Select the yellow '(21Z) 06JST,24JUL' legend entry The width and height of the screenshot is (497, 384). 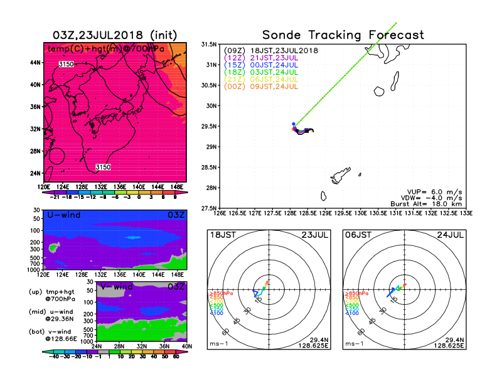[261, 80]
